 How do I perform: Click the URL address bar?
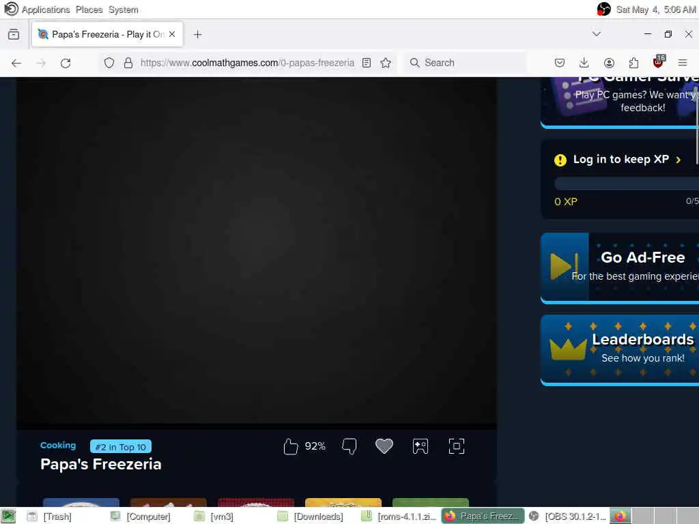pos(247,63)
